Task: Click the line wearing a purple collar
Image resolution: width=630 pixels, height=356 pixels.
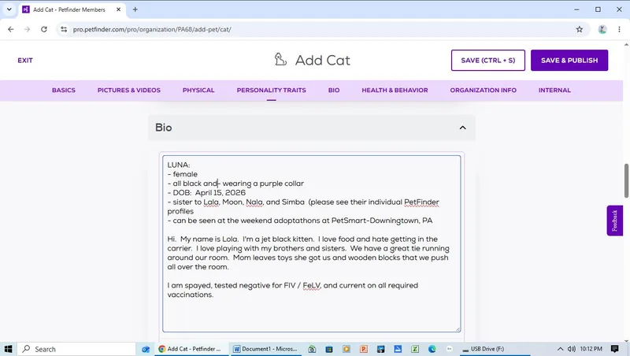Action: [263, 184]
